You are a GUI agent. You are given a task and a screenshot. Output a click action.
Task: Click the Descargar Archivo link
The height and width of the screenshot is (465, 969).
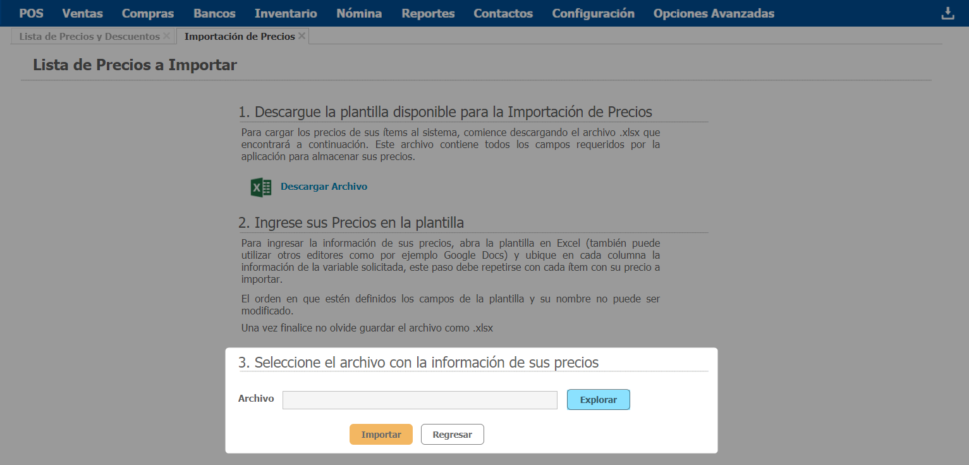(324, 187)
